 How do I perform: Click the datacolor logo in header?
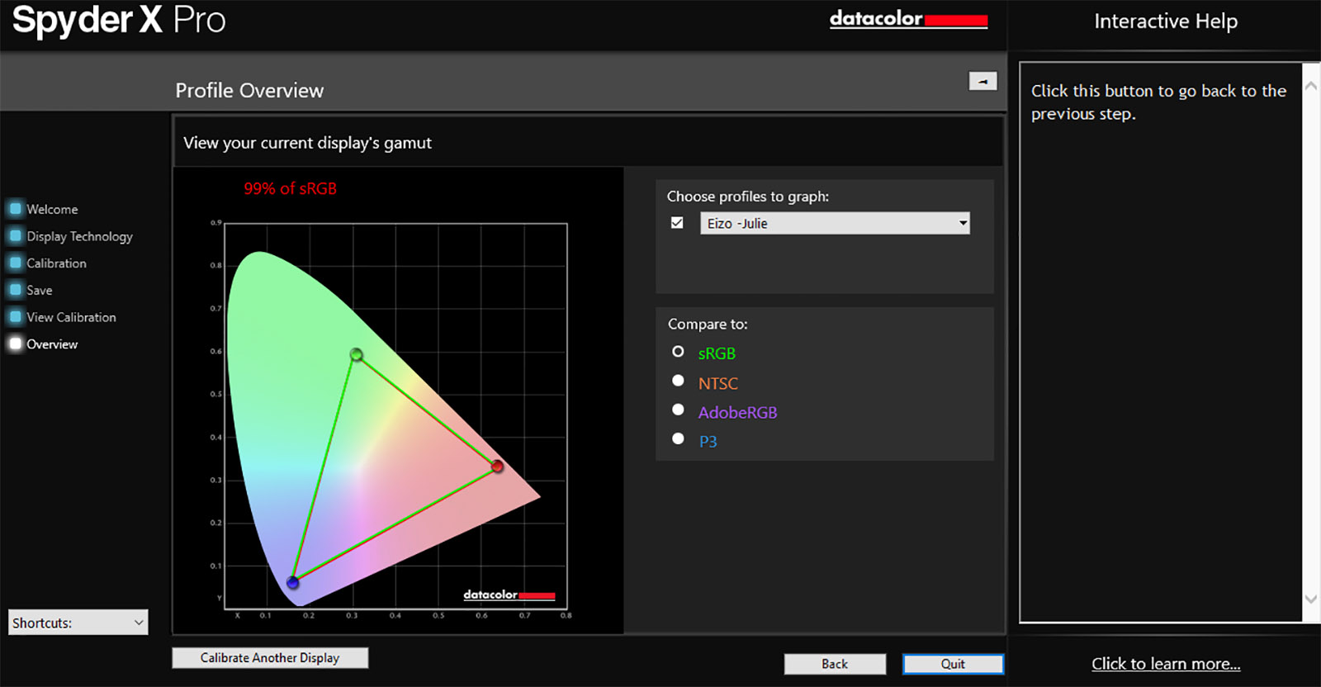coord(908,19)
